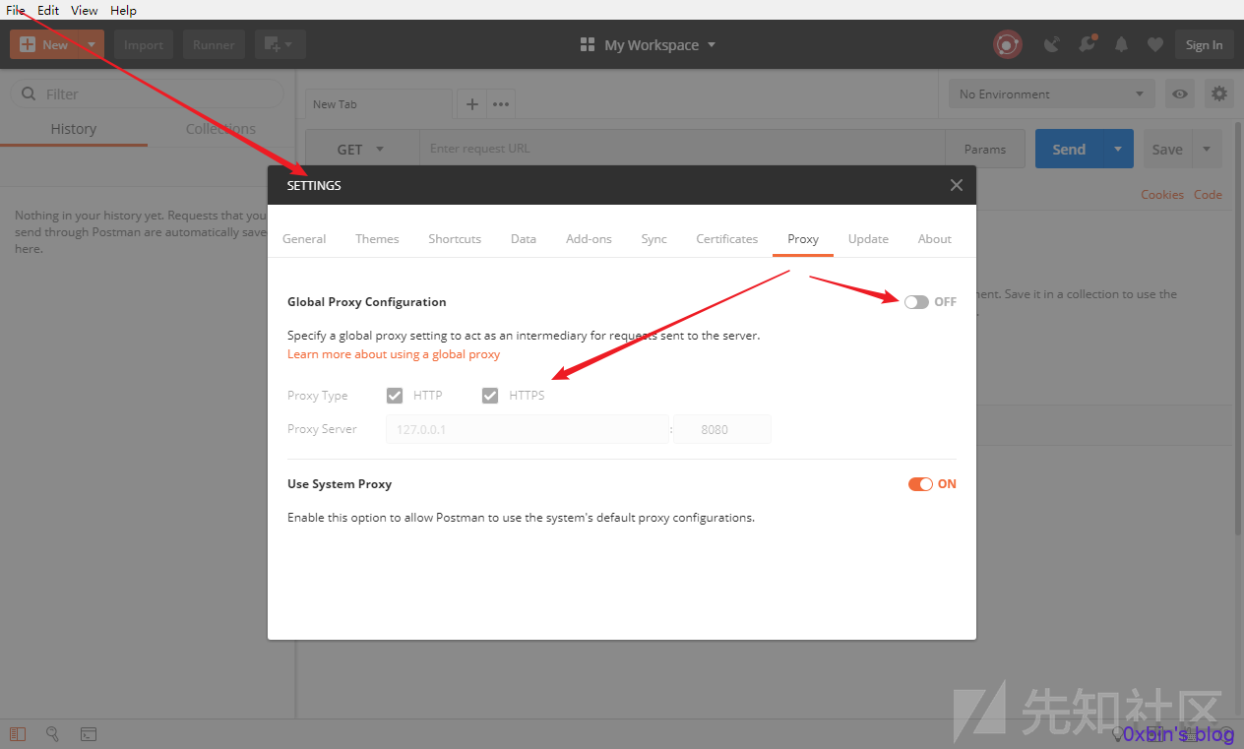Switch to the Certificates settings tab
This screenshot has width=1244, height=749.
pos(727,239)
